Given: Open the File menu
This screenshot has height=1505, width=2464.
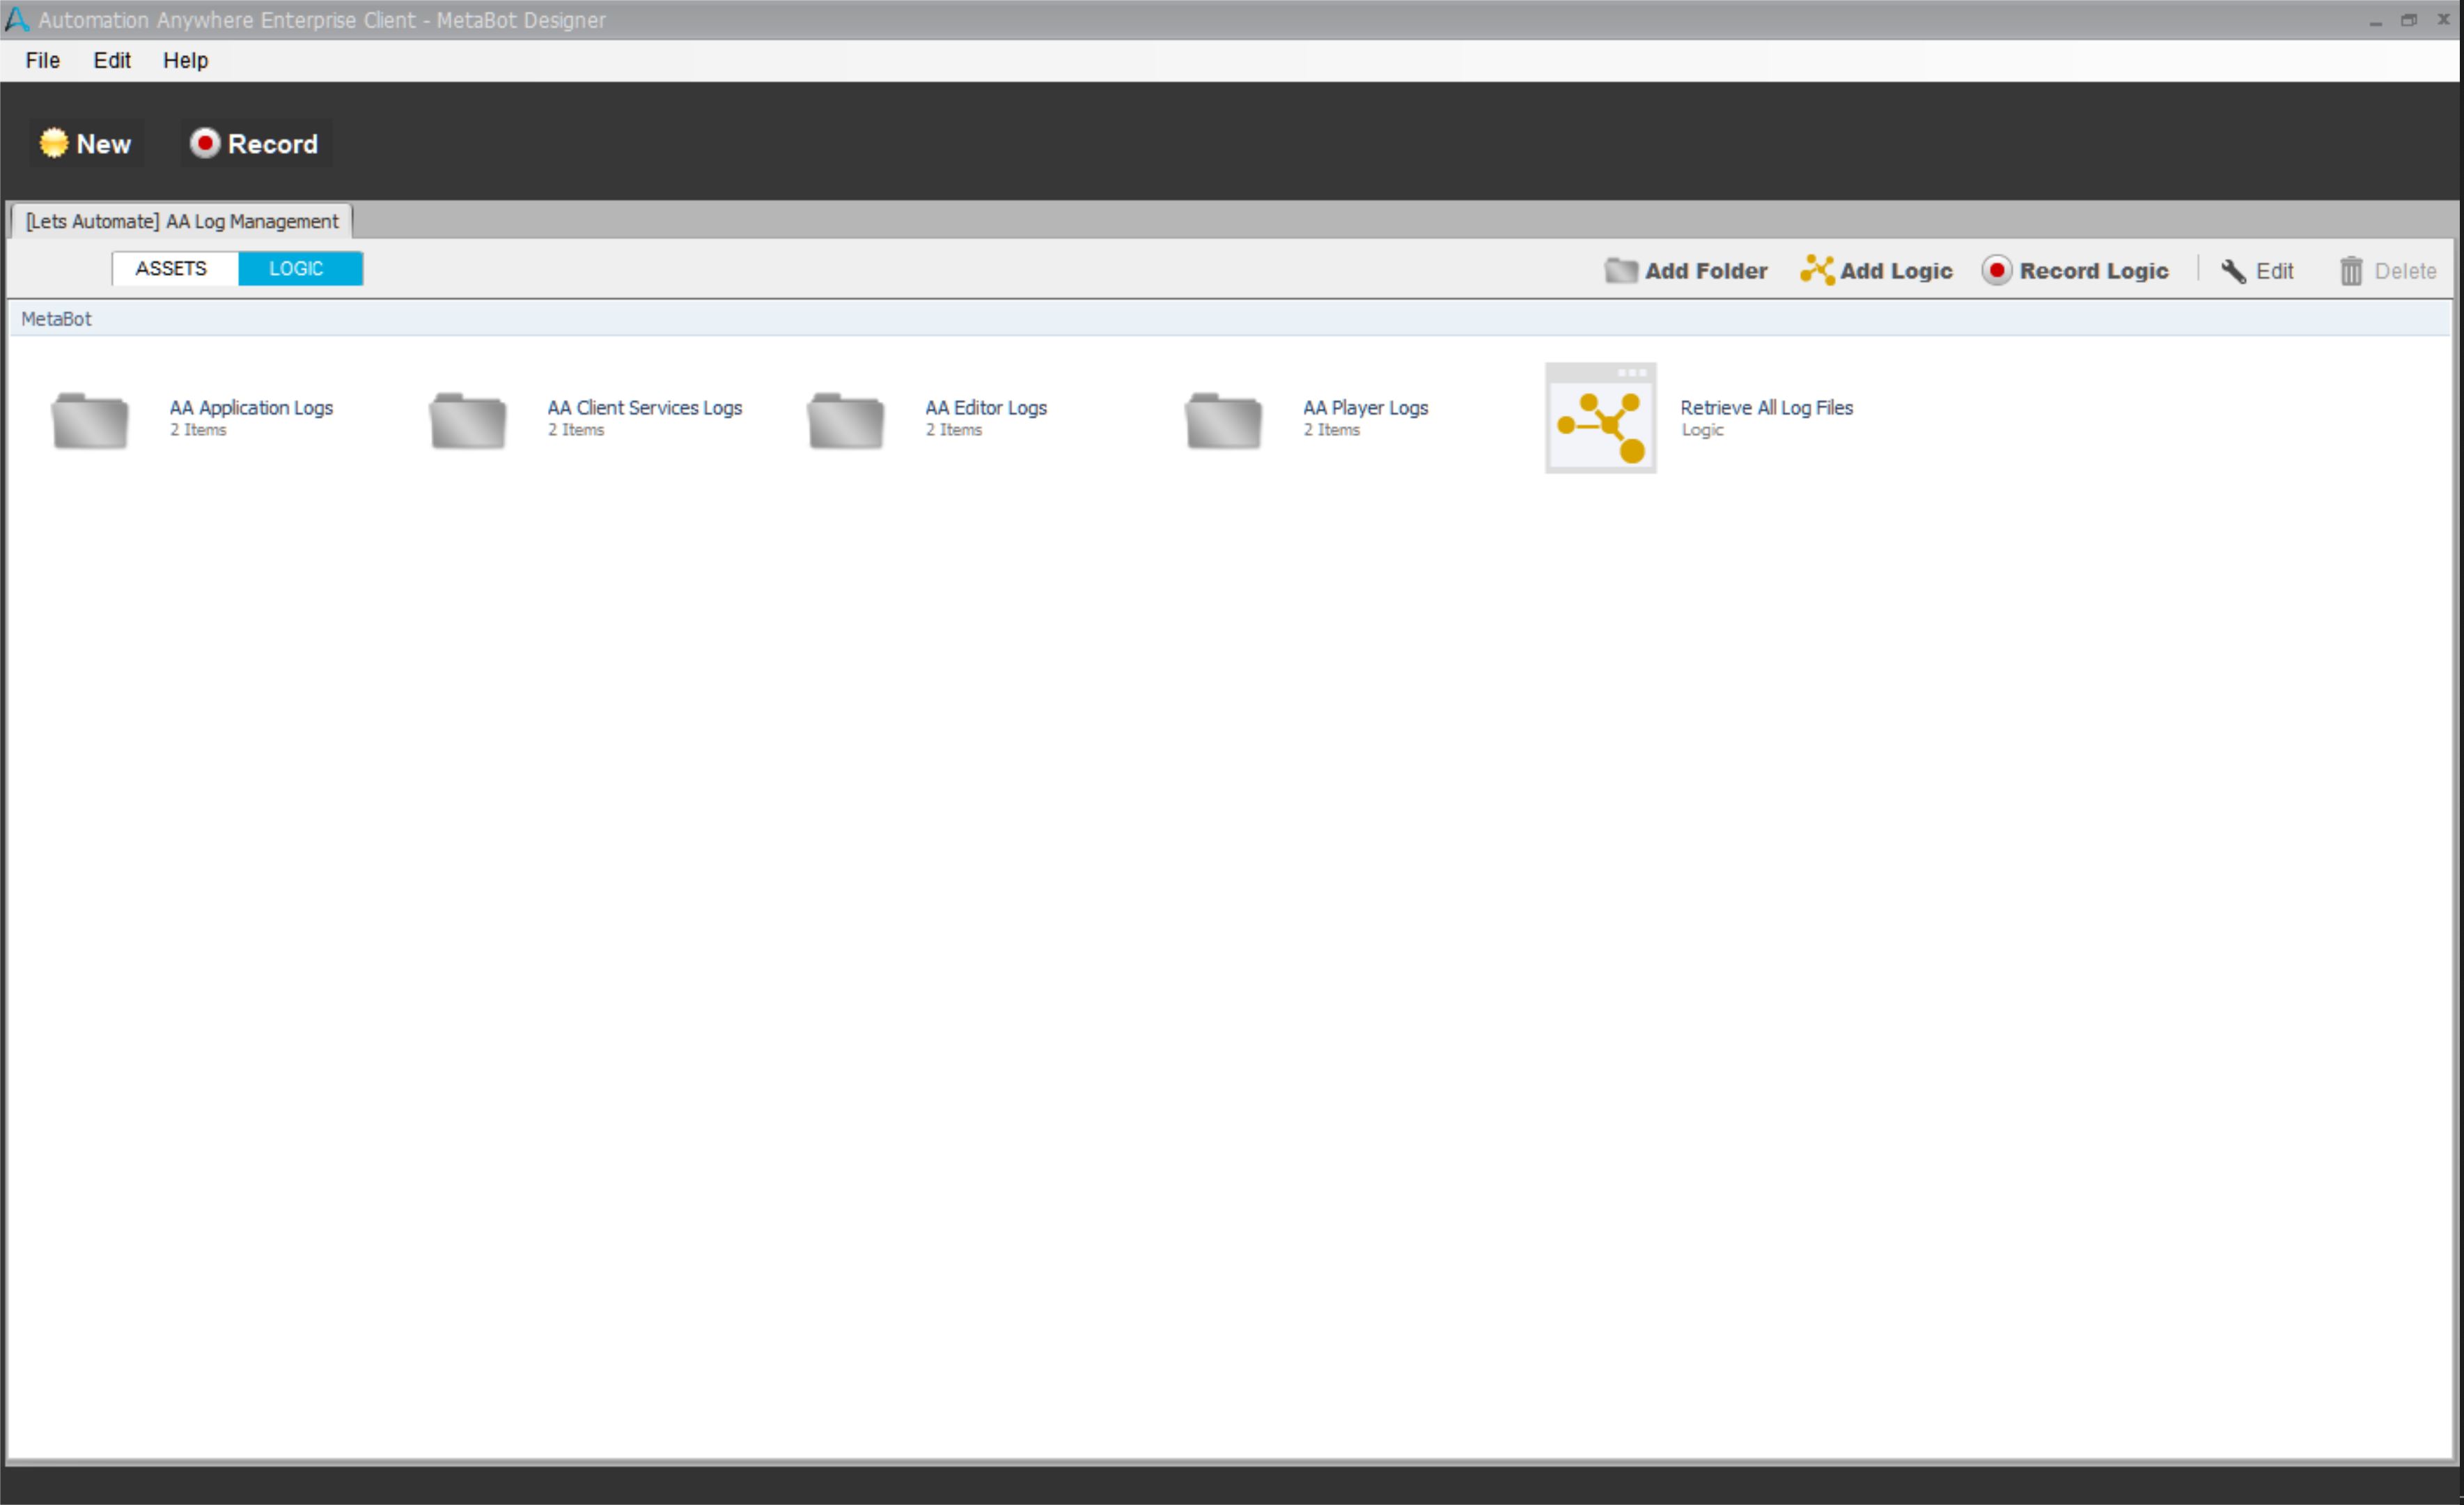Looking at the screenshot, I should point(42,60).
